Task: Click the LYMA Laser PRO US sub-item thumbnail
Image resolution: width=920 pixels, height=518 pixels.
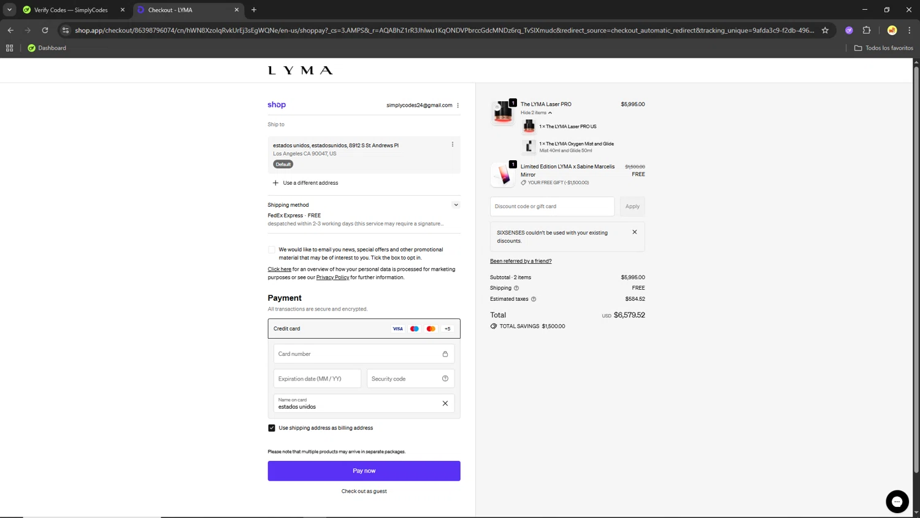Action: point(529,126)
